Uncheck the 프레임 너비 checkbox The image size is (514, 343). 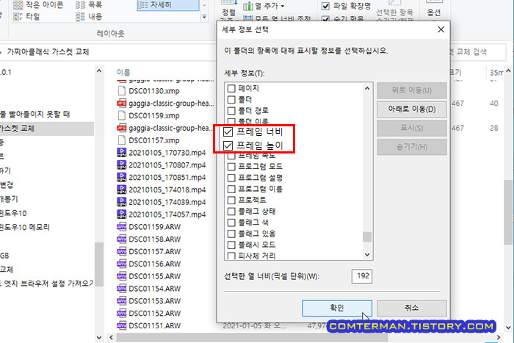point(228,131)
